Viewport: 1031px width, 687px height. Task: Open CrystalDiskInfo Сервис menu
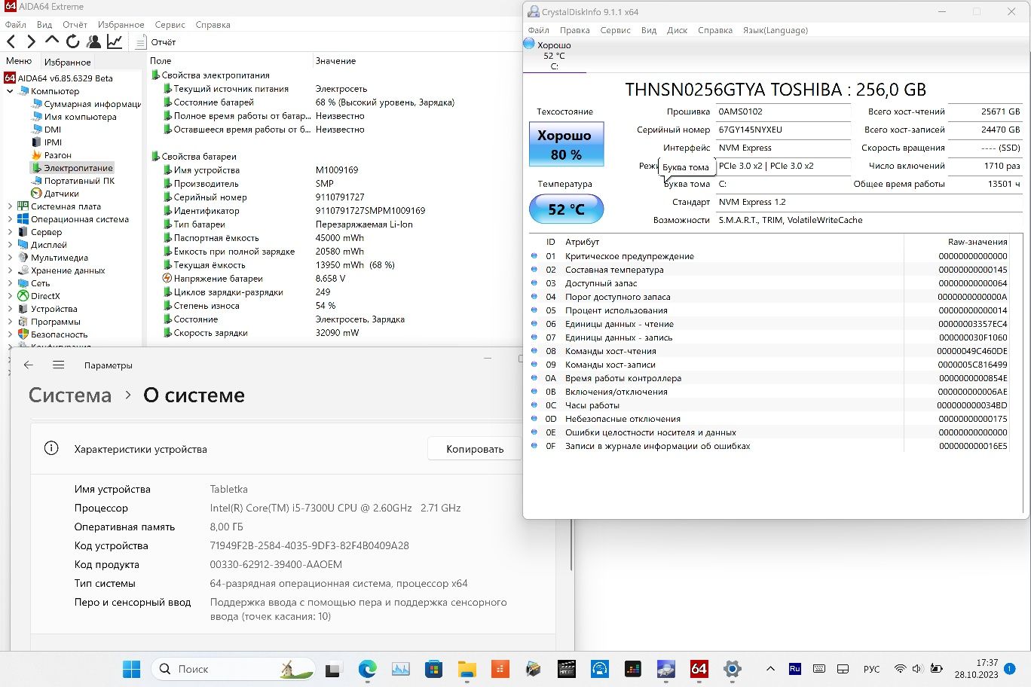pyautogui.click(x=615, y=30)
